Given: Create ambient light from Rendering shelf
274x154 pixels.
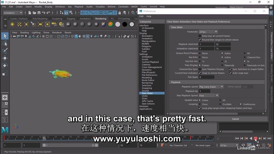Looking at the screenshot, I should point(12,24).
